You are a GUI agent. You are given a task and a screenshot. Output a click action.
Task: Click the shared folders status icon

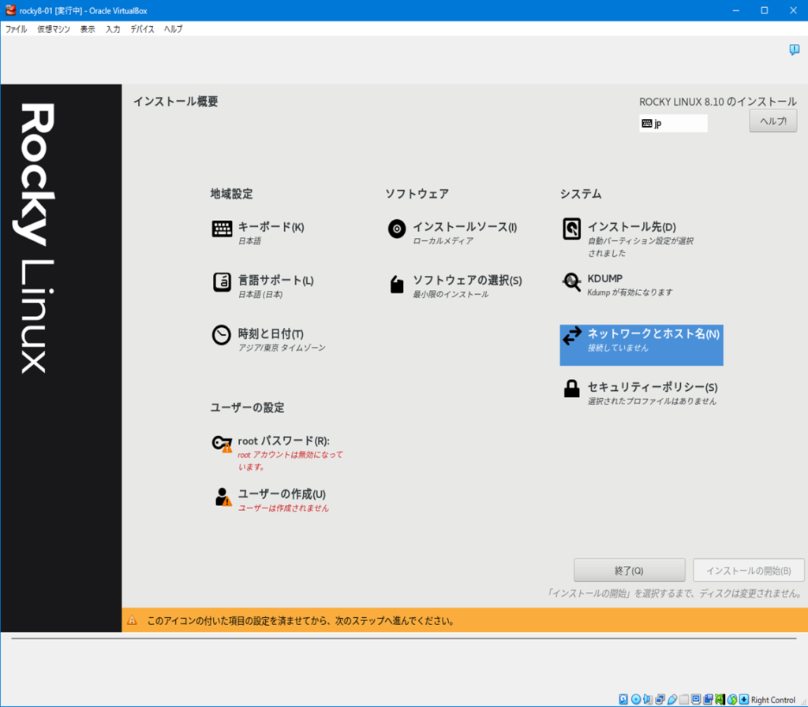coord(684,699)
